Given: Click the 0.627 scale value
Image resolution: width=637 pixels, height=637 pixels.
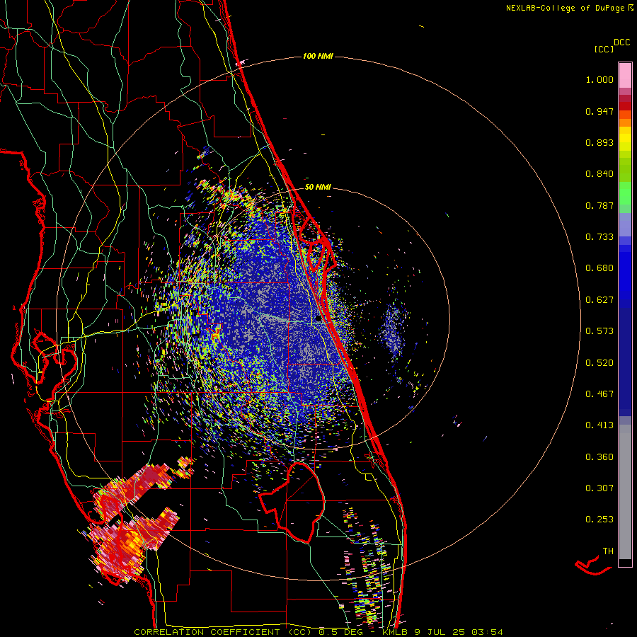Looking at the screenshot, I should coord(599,300).
